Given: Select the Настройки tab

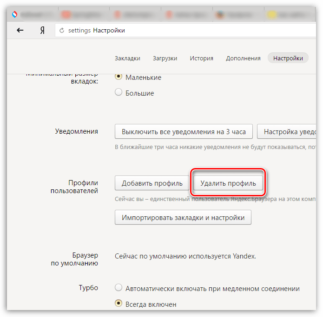Looking at the screenshot, I should 288,58.
